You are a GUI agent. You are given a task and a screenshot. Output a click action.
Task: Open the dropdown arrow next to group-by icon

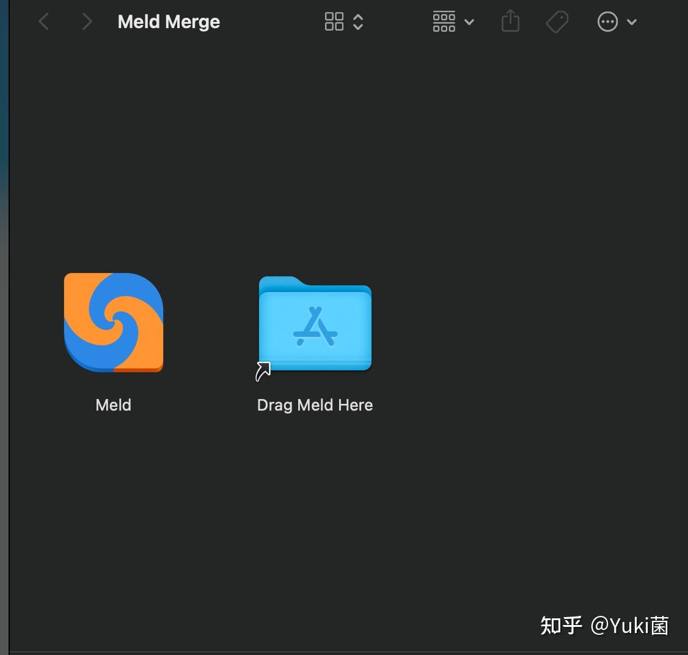[469, 21]
